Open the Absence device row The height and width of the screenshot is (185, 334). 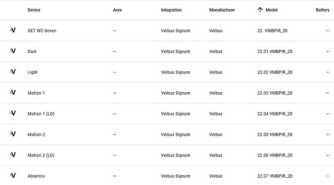[x=167, y=176]
